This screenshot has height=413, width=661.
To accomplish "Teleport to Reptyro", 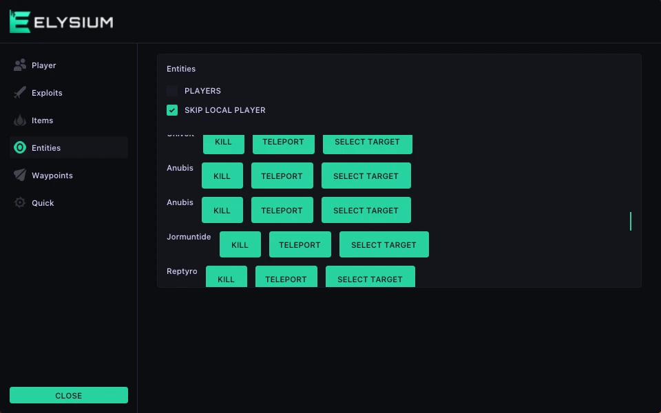I will (x=286, y=277).
